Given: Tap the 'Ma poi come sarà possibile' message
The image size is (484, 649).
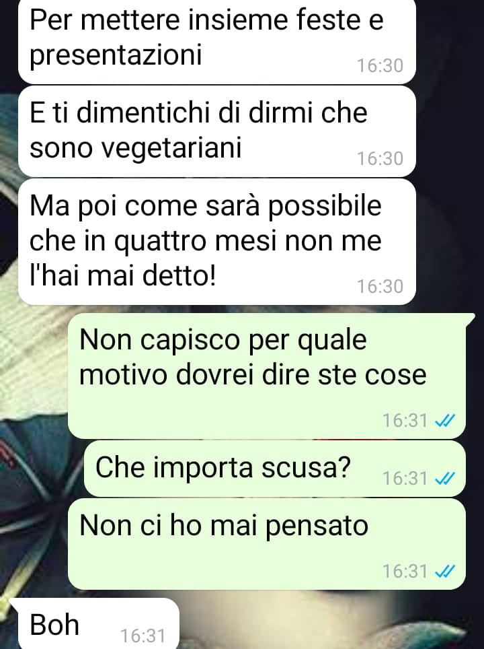Looking at the screenshot, I should (216, 242).
